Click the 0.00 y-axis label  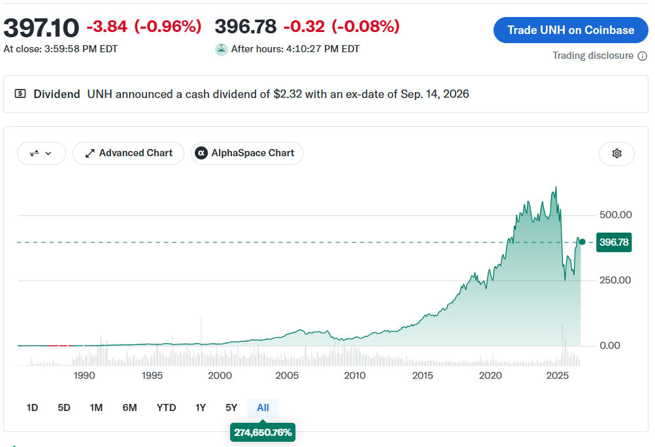[x=610, y=346]
